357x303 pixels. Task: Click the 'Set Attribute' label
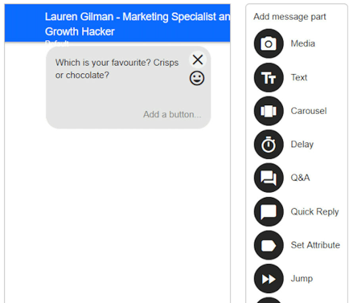tap(315, 245)
